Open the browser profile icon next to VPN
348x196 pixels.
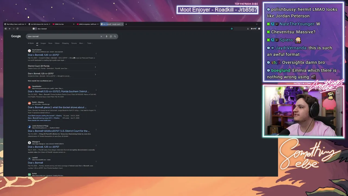[259, 29]
